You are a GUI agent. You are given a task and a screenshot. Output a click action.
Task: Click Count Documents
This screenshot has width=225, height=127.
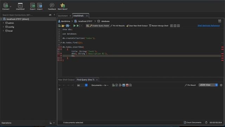(192, 122)
